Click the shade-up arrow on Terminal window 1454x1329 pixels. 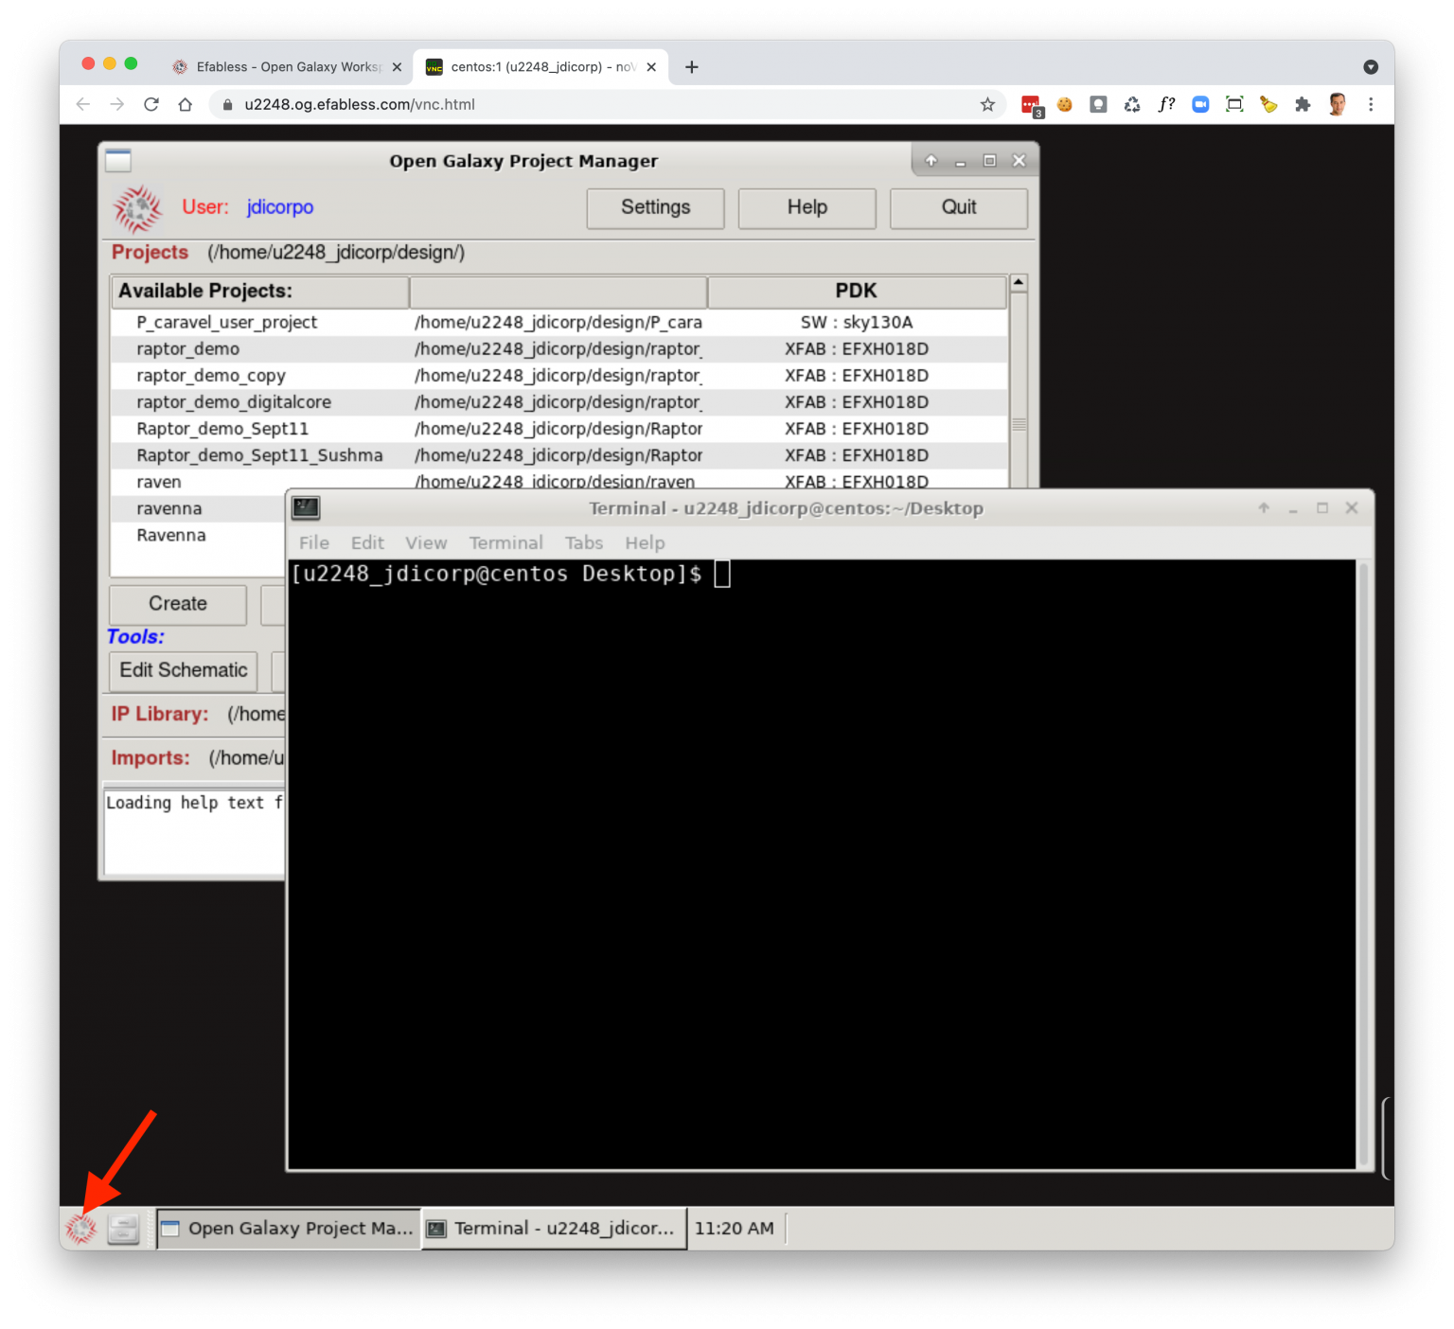1264,508
